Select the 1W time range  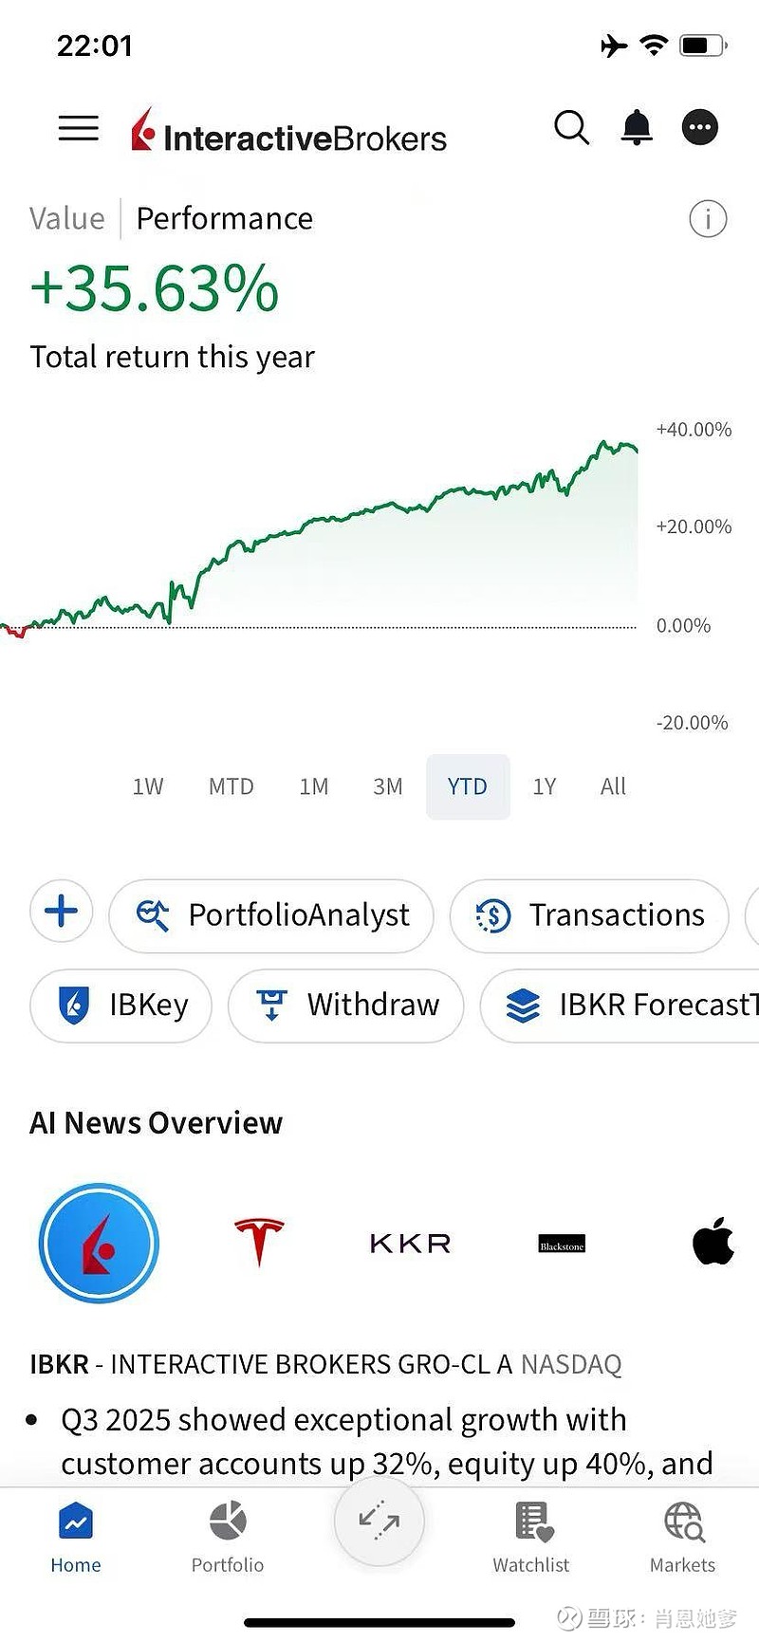(148, 786)
